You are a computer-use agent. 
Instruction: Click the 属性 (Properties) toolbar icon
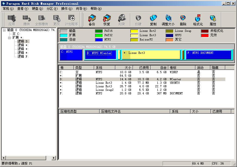coord(213,20)
